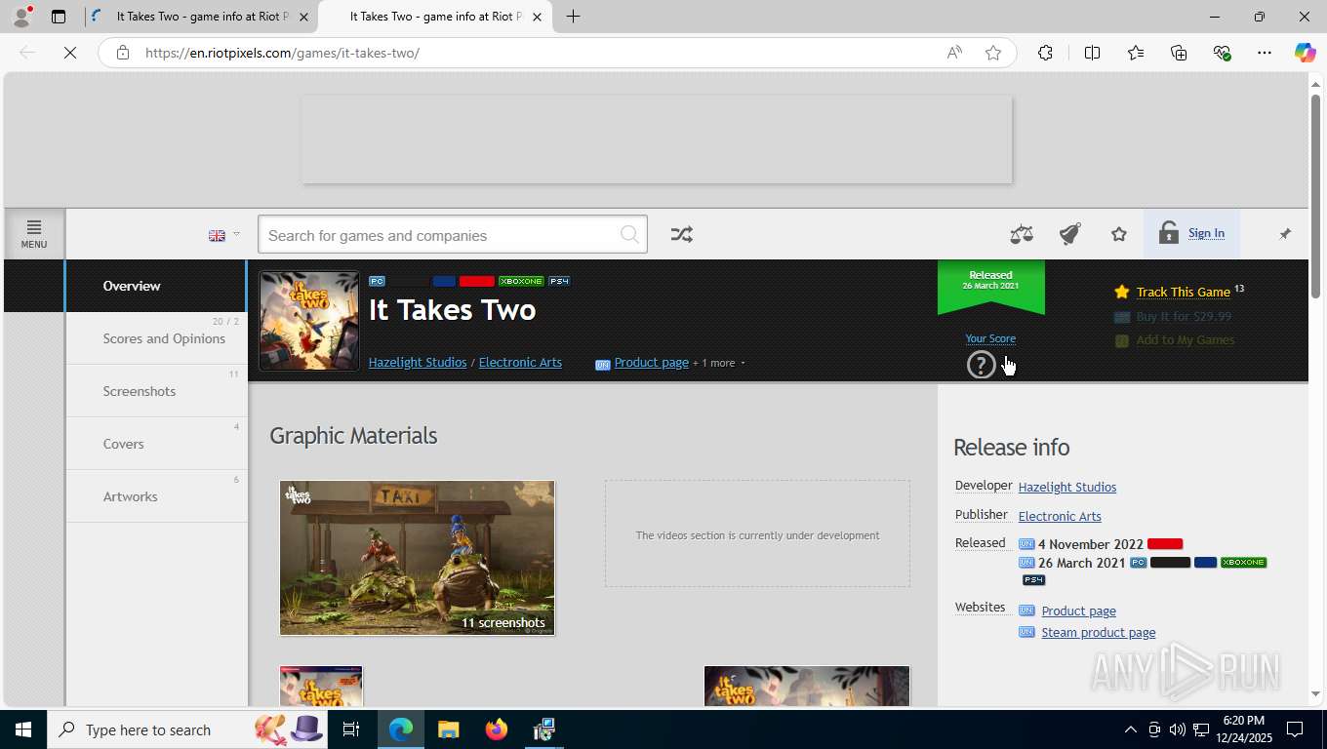This screenshot has width=1327, height=749.
Task: Click the stop loading X button
Action: coord(70,53)
